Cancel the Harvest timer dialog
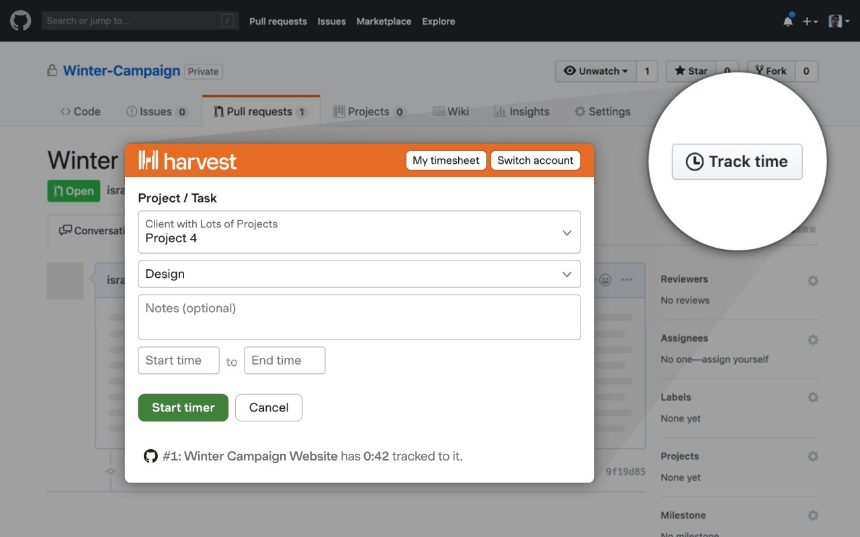The image size is (860, 537). coord(269,407)
